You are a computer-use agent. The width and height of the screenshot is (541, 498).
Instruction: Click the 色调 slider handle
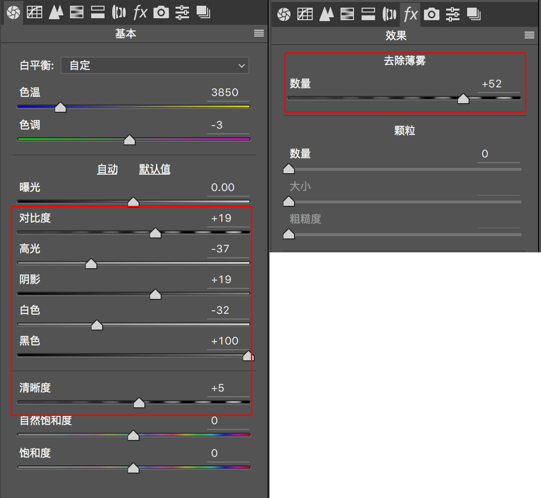point(129,140)
